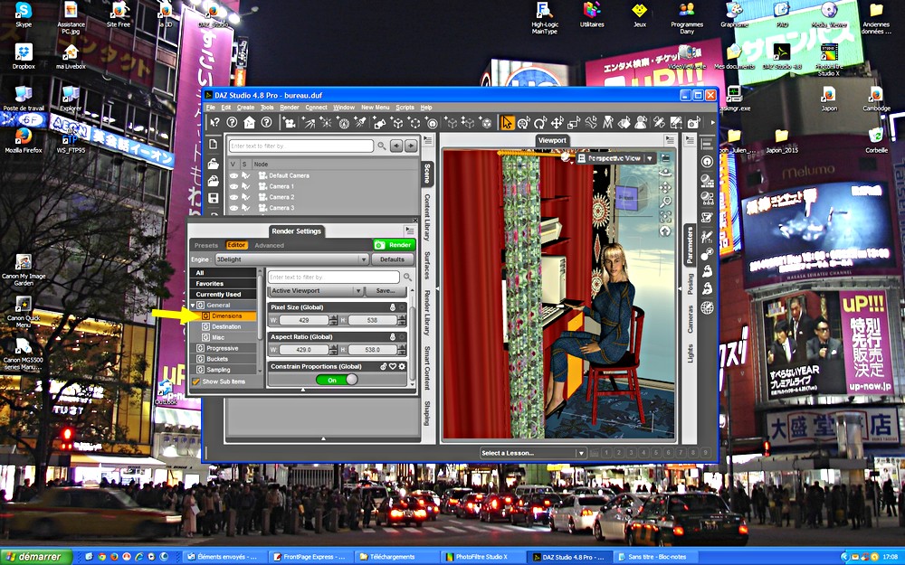
Task: Click the Scene pane search magnifier icon
Action: tap(382, 146)
